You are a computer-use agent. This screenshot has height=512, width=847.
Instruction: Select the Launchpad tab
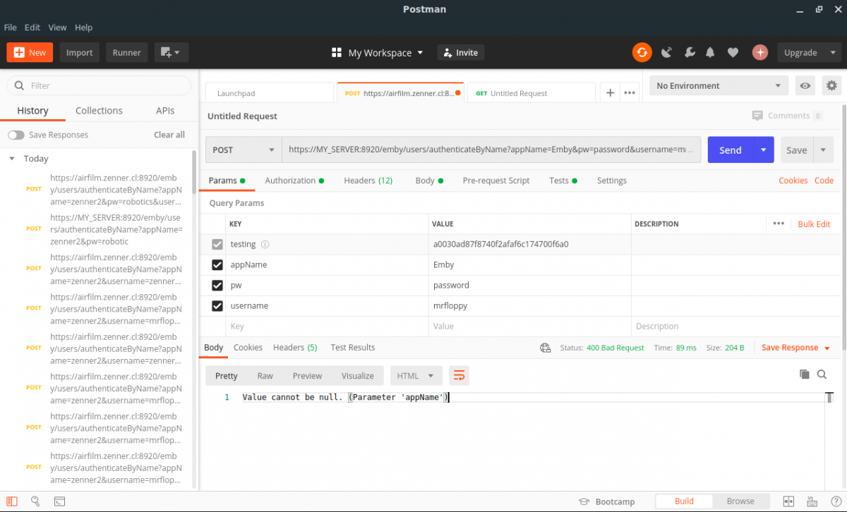269,93
